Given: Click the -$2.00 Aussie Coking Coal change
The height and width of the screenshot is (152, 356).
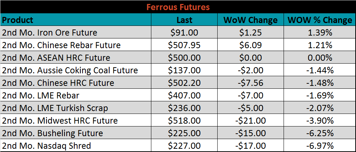Looking at the screenshot, I should (250, 70).
